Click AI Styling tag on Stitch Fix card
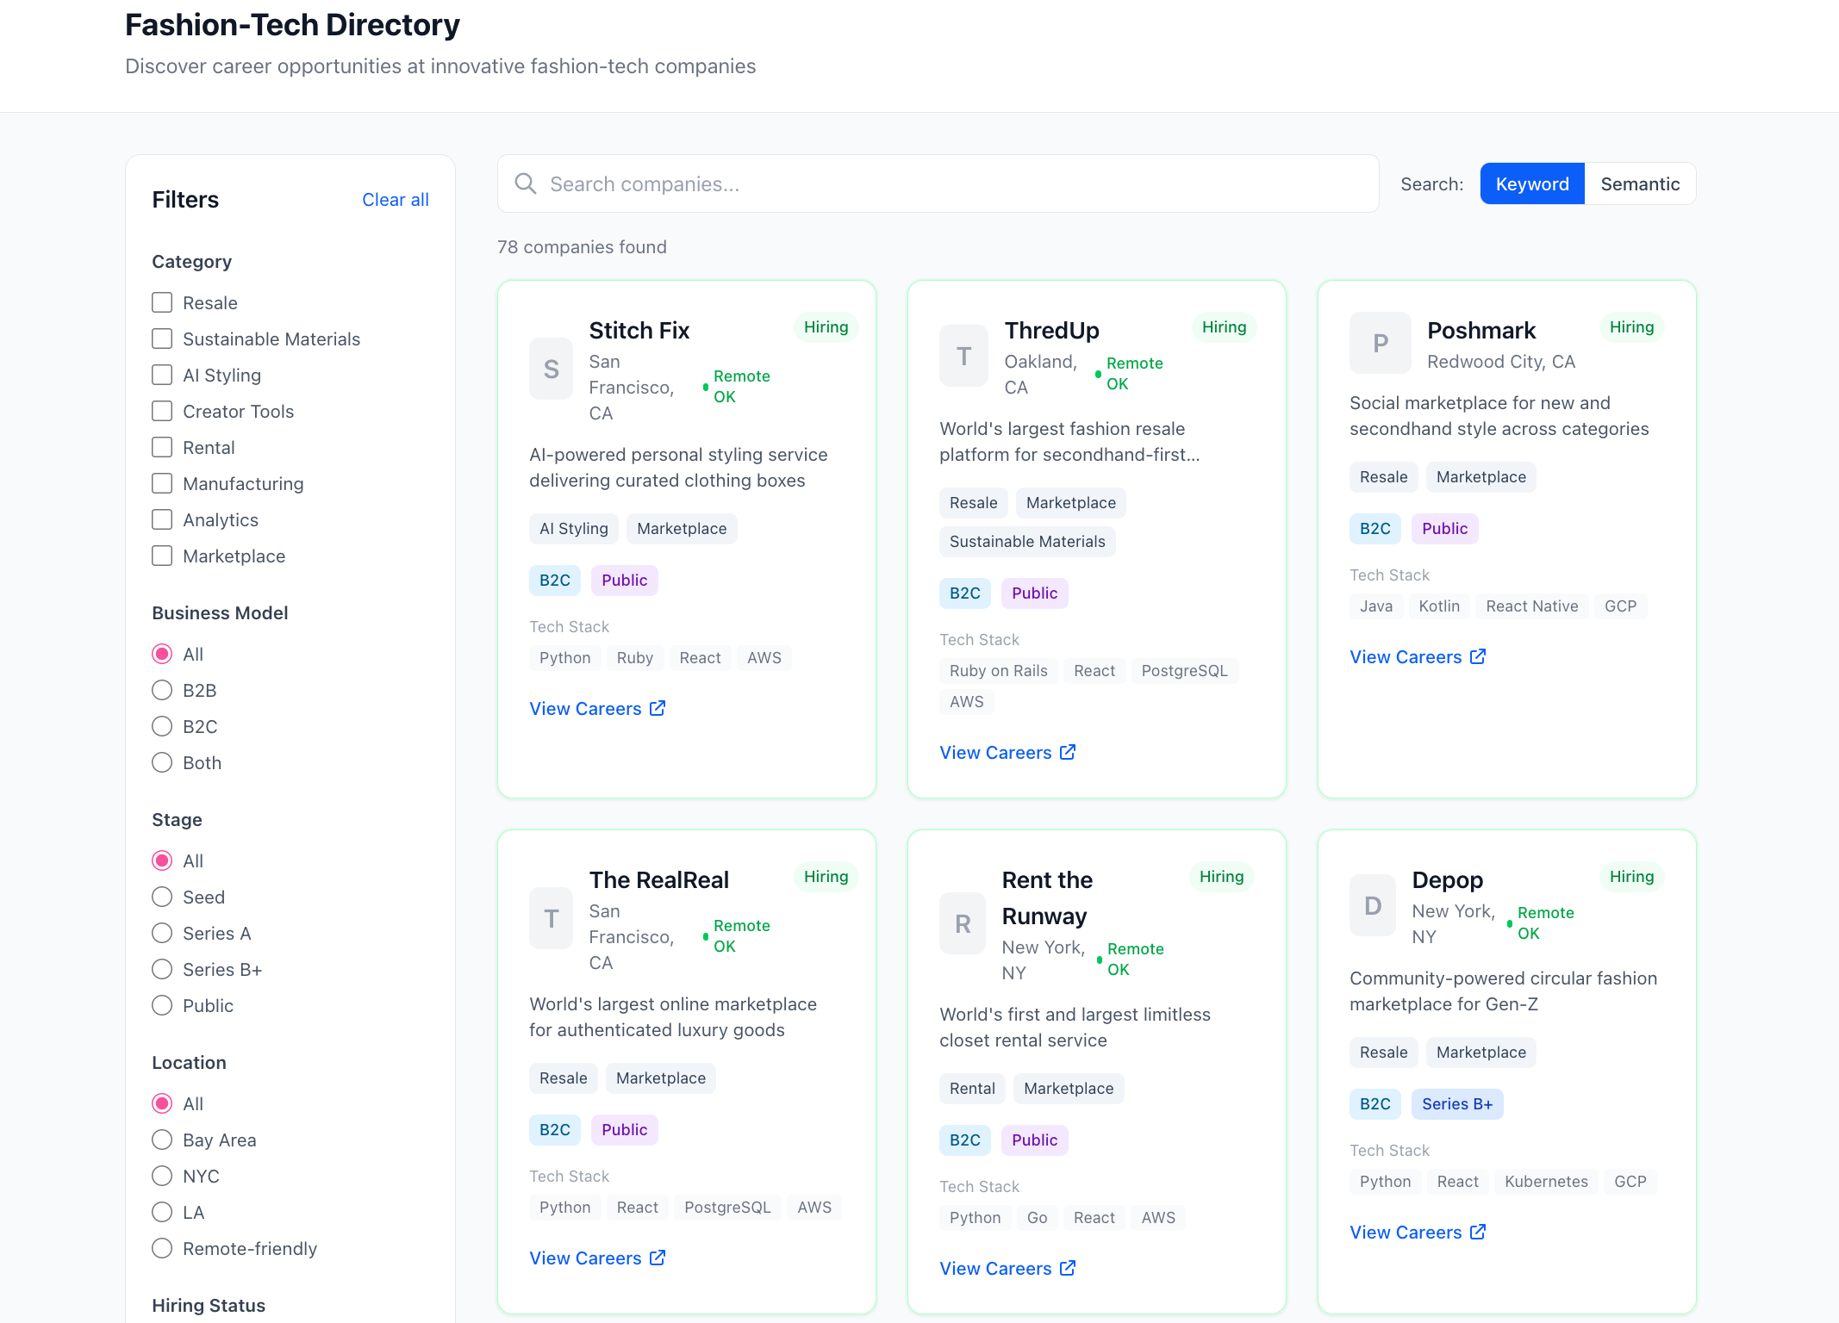This screenshot has width=1839, height=1323. 573,528
